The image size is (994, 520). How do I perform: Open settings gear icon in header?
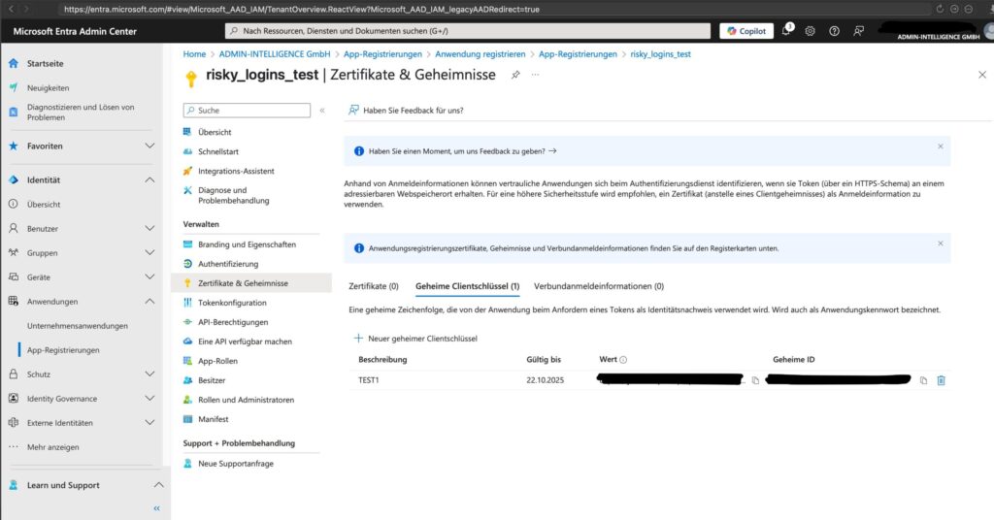(811, 31)
